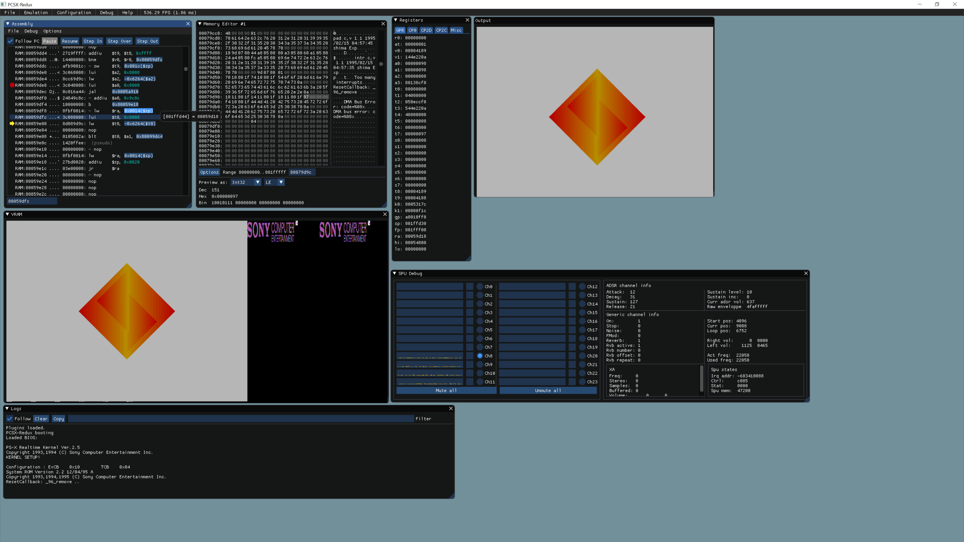Screen dimensions: 964x542
Task: Click Mute all in SPU Debug
Action: (446, 390)
